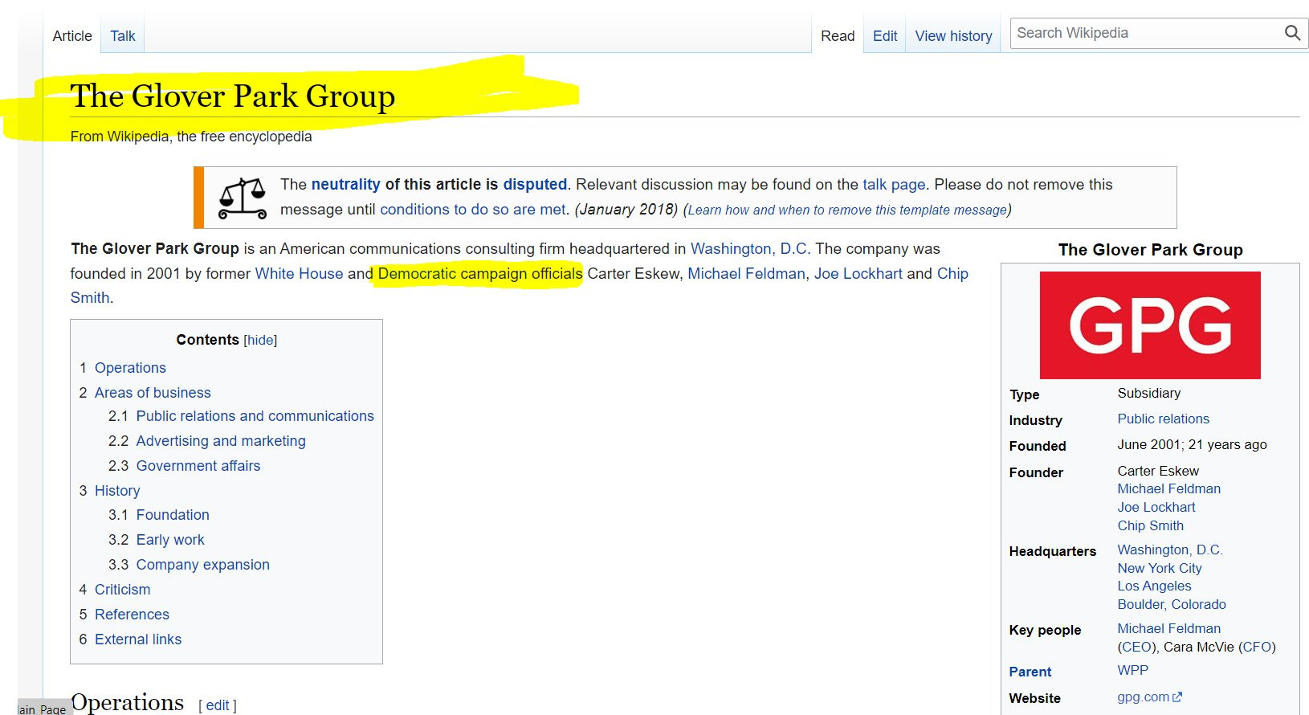Click the search magnifier icon
This screenshot has height=715, width=1309.
point(1291,33)
